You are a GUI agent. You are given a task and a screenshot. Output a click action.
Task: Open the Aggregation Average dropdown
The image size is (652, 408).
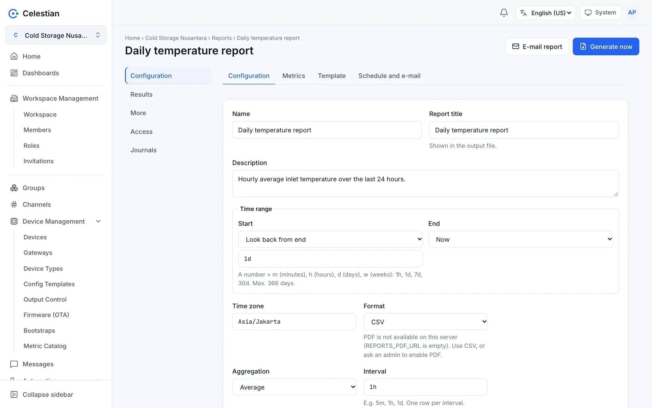tap(294, 387)
